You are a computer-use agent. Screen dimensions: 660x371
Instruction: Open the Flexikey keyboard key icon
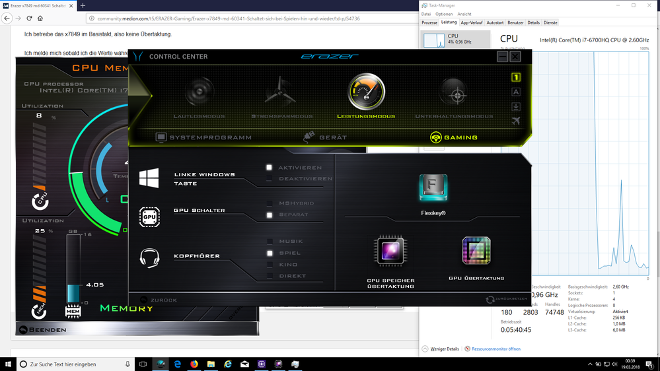pos(433,189)
